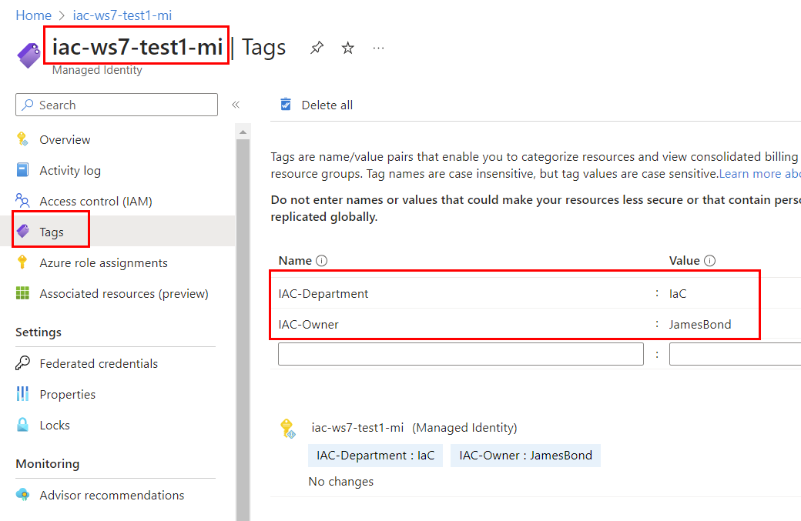Click the Federated credentials key icon
Image resolution: width=801 pixels, height=521 pixels.
(23, 363)
